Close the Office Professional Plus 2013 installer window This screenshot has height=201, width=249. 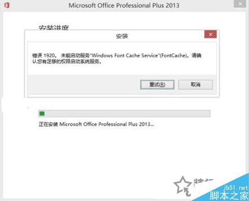point(240,3)
